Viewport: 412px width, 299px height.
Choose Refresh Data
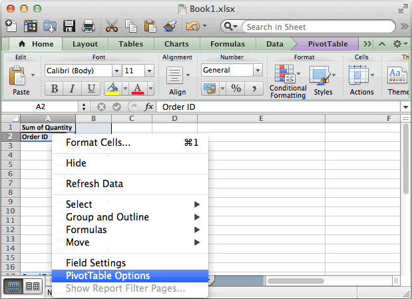pyautogui.click(x=130, y=184)
